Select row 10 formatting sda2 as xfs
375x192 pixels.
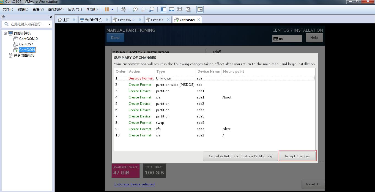215,135
